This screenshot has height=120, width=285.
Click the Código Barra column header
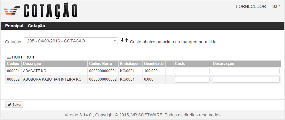[x=103, y=64]
